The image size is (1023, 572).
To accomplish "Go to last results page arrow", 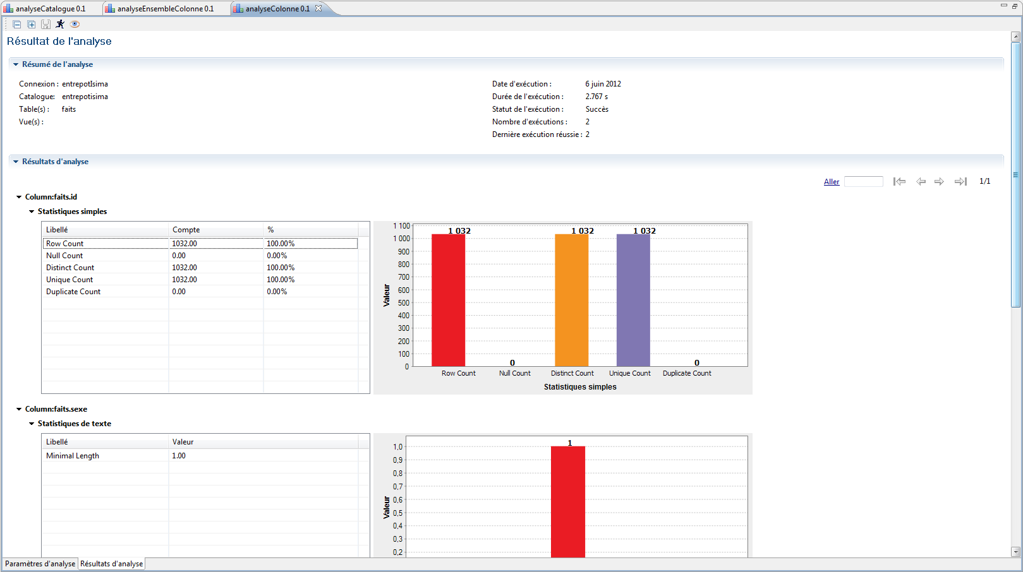I will point(960,182).
